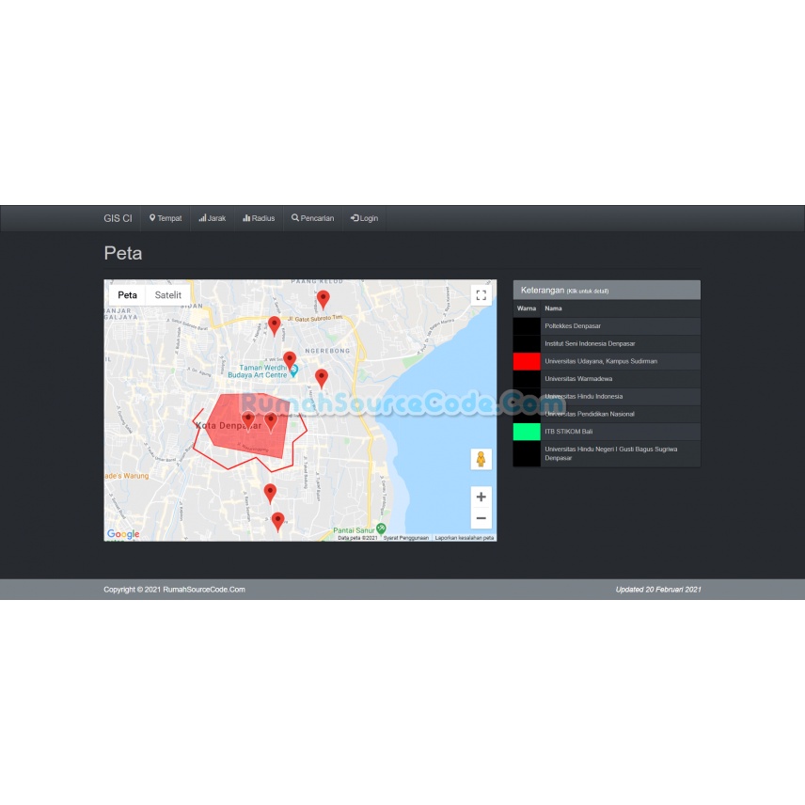Open the Radius page
Image resolution: width=805 pixels, height=805 pixels.
click(x=259, y=218)
